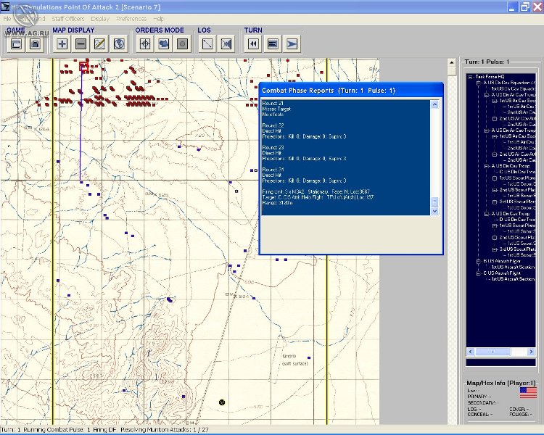Open the Preferences menu
The image size is (544, 435).
pyautogui.click(x=131, y=18)
